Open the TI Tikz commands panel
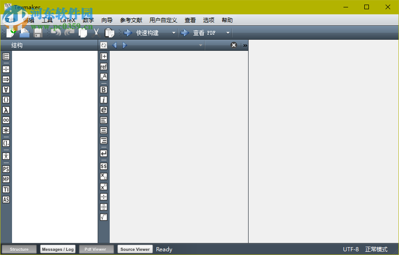The width and height of the screenshot is (399, 255). click(6, 189)
